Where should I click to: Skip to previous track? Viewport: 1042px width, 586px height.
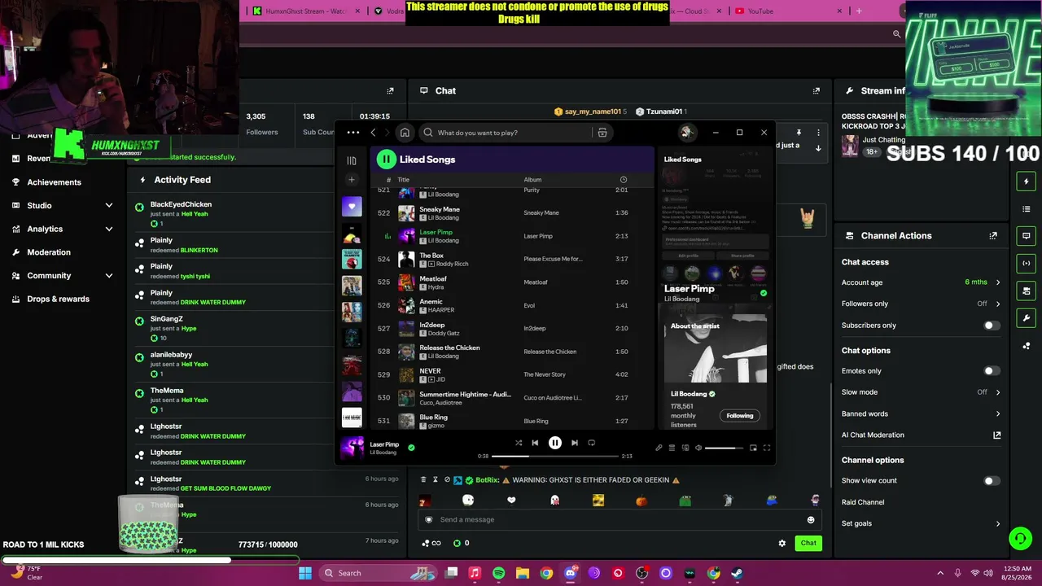(x=535, y=443)
